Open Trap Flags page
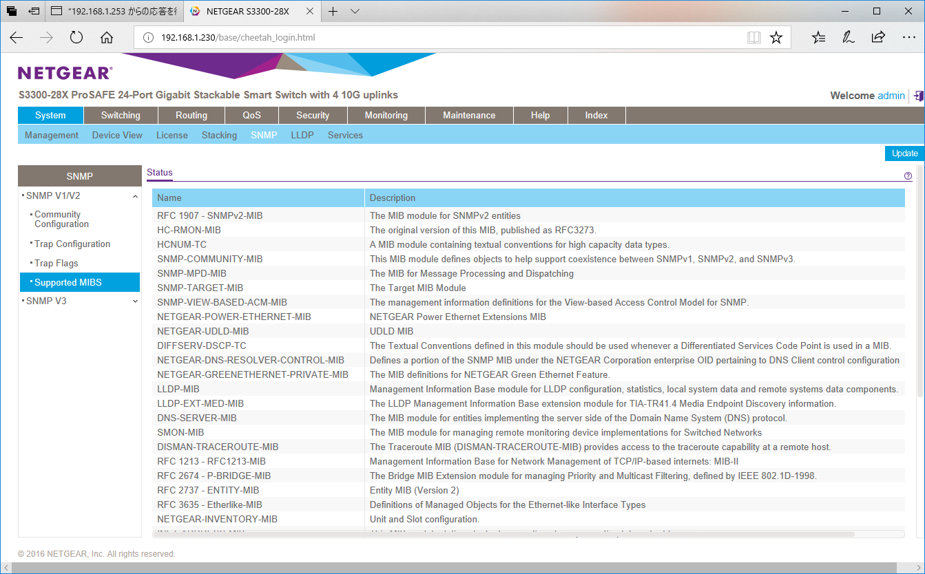The width and height of the screenshot is (925, 574). pyautogui.click(x=56, y=263)
